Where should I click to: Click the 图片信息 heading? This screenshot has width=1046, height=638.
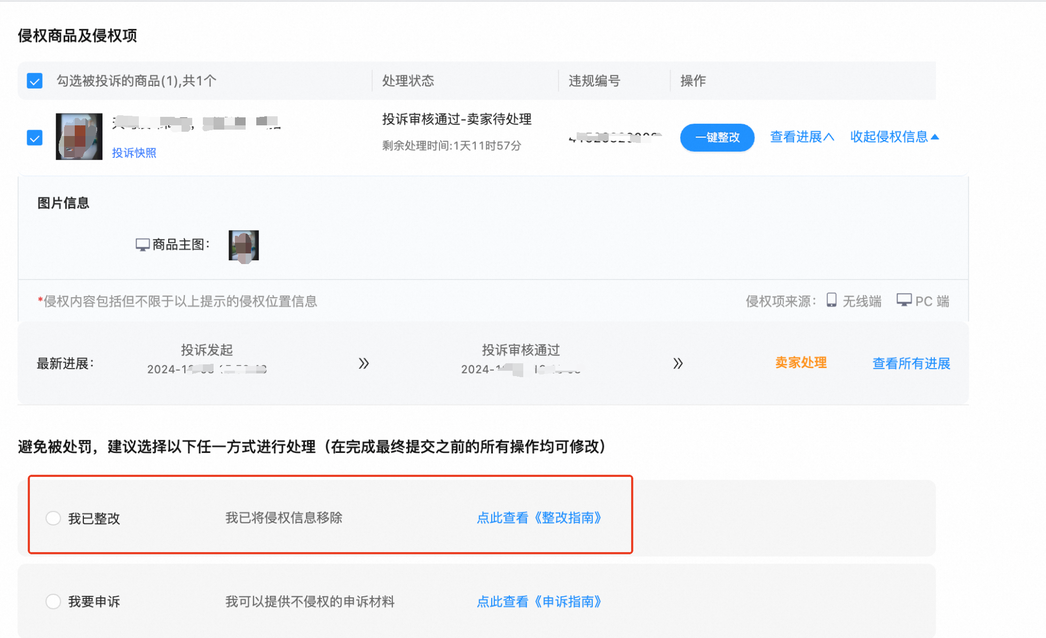click(63, 203)
